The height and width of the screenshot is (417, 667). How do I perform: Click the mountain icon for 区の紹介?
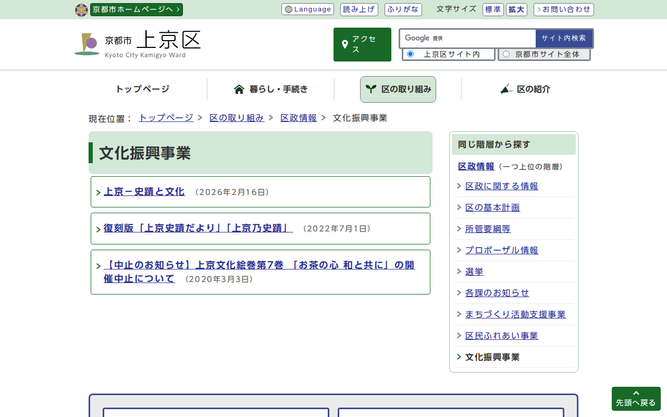click(506, 89)
